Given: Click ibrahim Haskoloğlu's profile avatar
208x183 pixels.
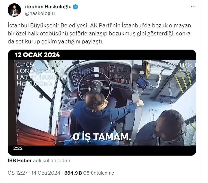Looking at the screenshot, I should coord(14,10).
